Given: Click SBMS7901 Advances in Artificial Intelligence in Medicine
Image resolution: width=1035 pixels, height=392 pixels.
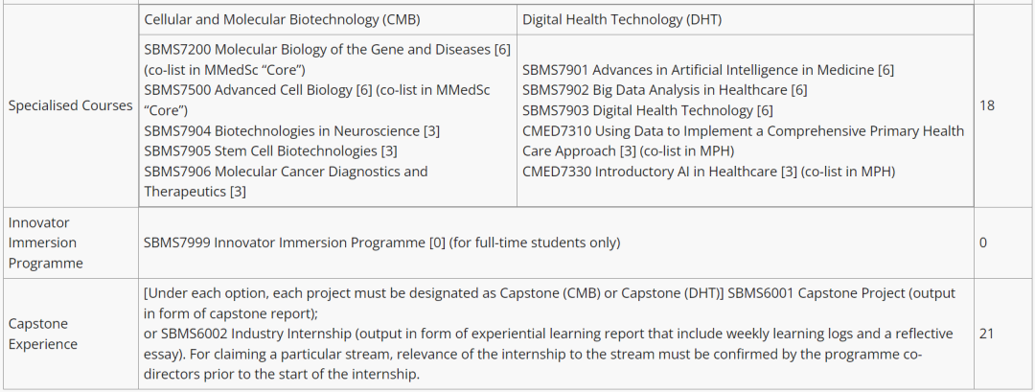Looking at the screenshot, I should tap(708, 70).
